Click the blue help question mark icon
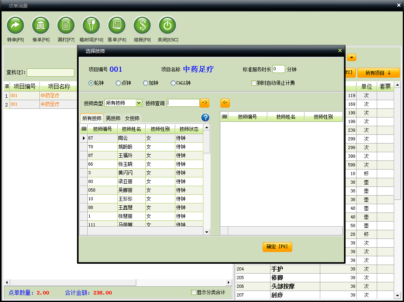The height and width of the screenshot is (302, 404). pyautogui.click(x=205, y=117)
